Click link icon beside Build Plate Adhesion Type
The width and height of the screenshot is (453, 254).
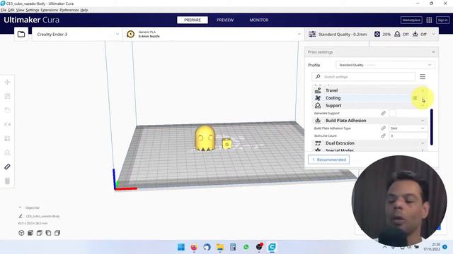click(384, 128)
